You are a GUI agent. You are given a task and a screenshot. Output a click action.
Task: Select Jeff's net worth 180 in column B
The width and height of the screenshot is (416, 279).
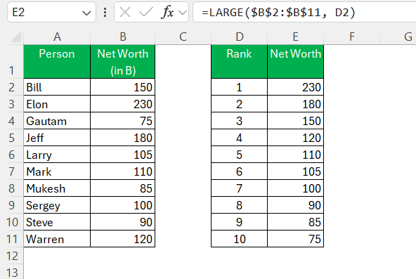(x=122, y=138)
